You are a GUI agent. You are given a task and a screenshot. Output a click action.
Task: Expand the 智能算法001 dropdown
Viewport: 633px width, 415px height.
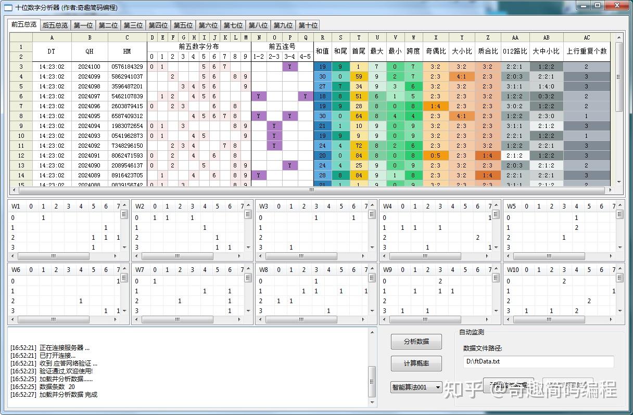[416, 387]
